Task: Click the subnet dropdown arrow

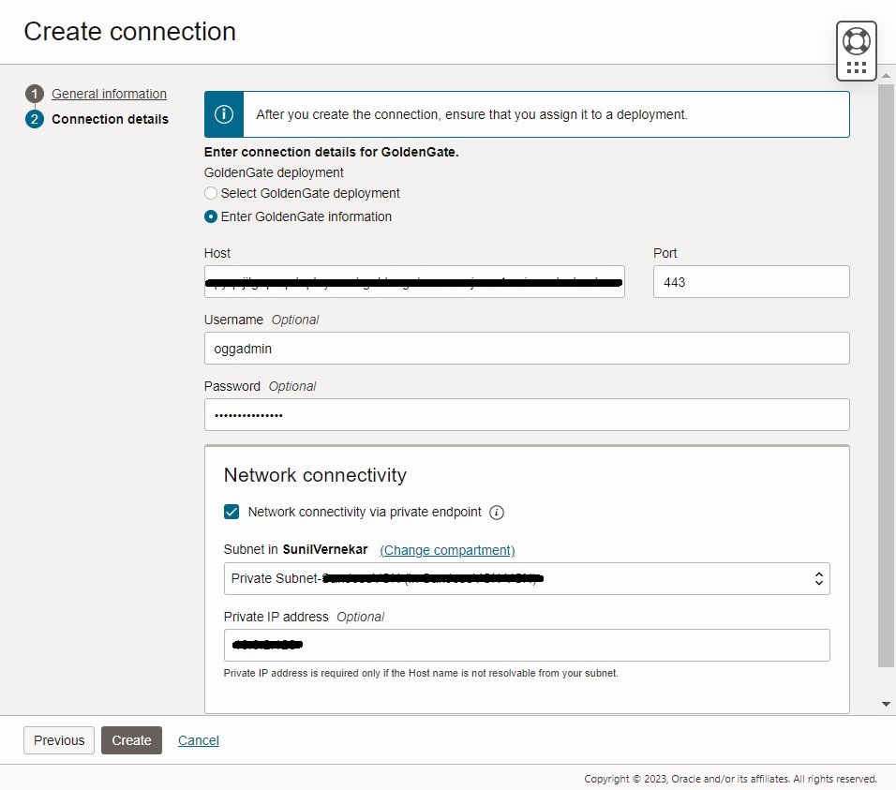Action: (819, 578)
